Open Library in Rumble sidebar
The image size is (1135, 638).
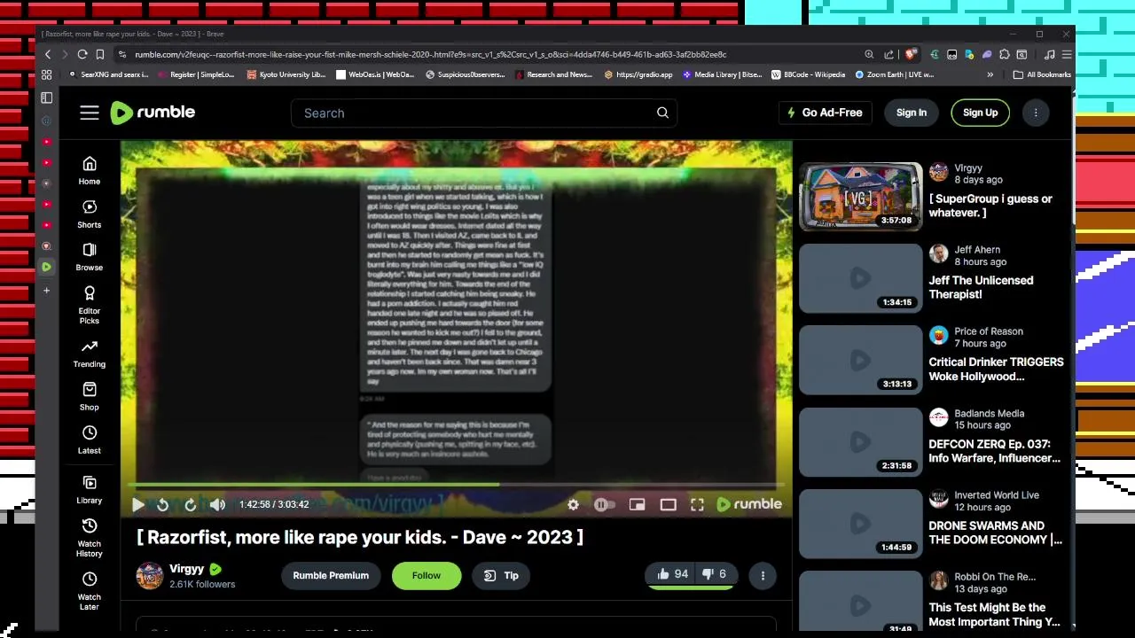(90, 489)
